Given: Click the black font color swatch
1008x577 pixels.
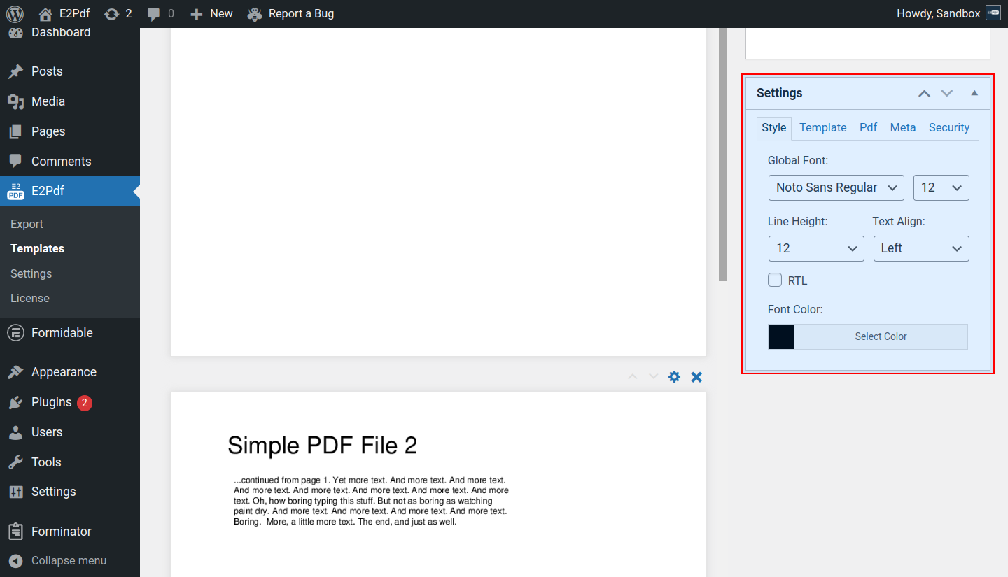Looking at the screenshot, I should (x=781, y=336).
